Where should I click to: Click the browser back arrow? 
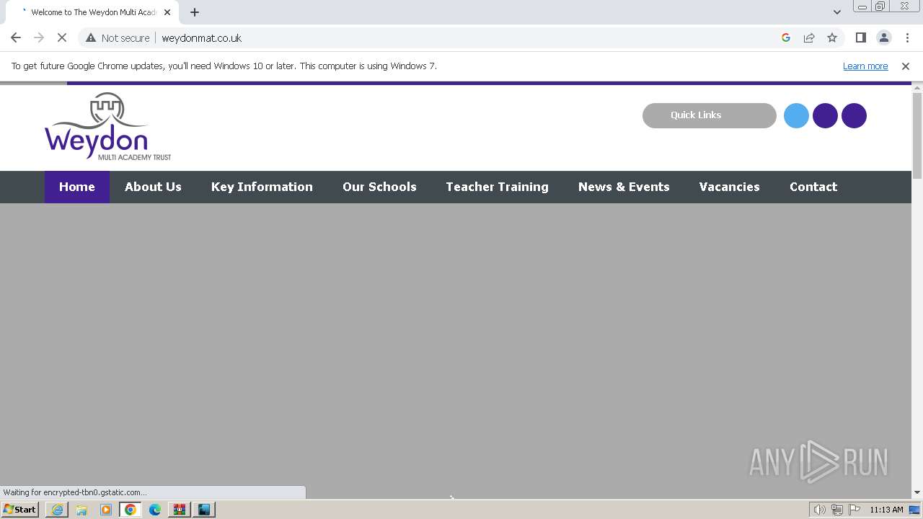pos(16,38)
